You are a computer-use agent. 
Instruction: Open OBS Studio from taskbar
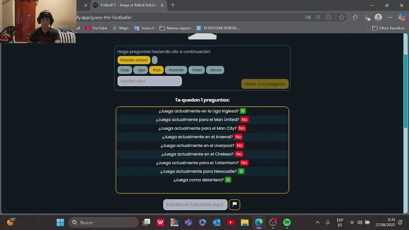coord(273,222)
